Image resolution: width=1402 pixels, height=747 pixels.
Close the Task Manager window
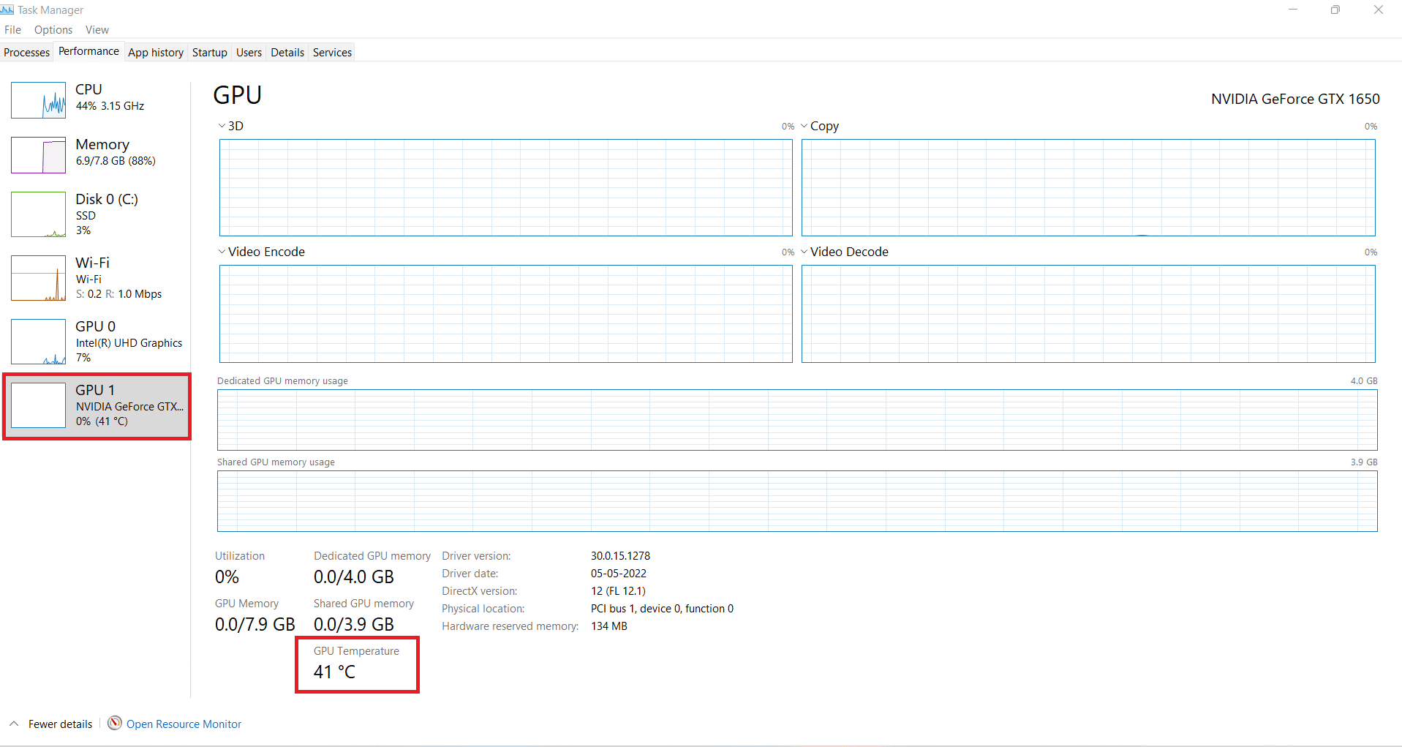tap(1379, 10)
